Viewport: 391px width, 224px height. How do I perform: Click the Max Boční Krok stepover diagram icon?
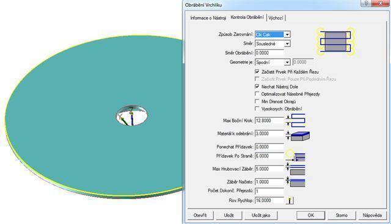[296, 120]
